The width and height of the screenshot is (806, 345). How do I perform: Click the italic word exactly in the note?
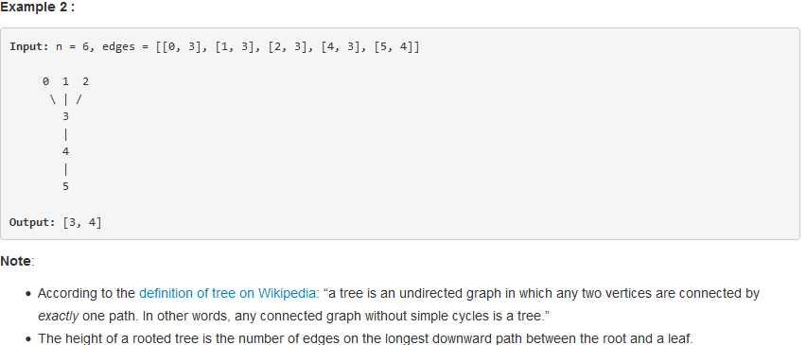tap(58, 317)
